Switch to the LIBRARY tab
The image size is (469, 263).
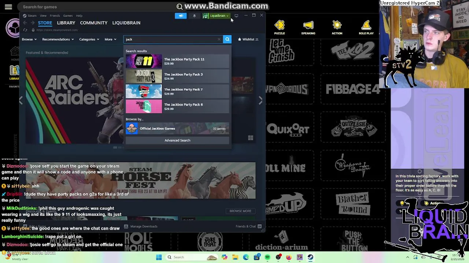tap(66, 23)
